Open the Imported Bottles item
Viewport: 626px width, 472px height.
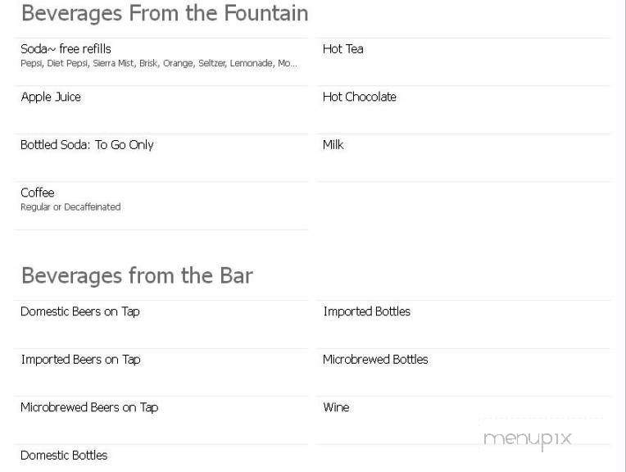coord(367,311)
